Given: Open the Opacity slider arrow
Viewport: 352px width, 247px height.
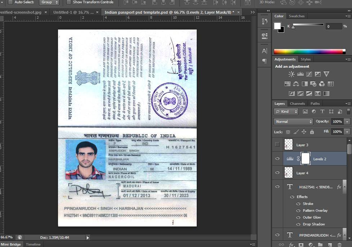Looking at the screenshot, I should (x=347, y=122).
